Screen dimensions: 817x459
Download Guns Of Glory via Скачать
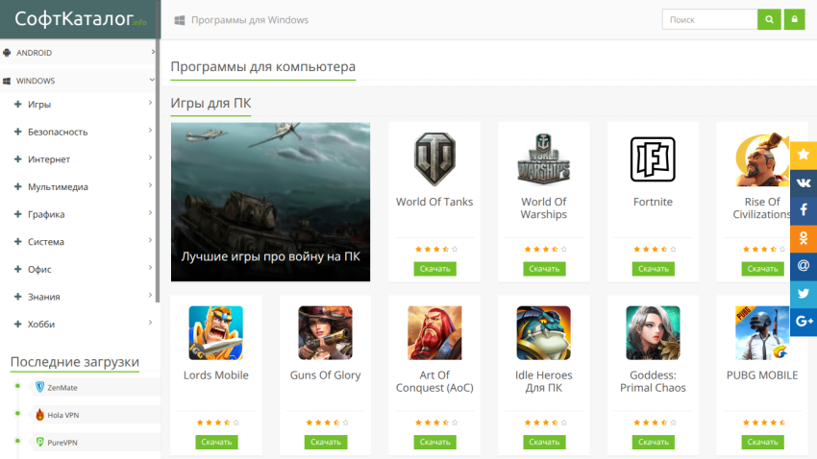[x=326, y=442]
